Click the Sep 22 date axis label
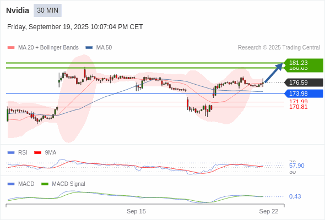The image size is (325, 220). tap(269, 211)
